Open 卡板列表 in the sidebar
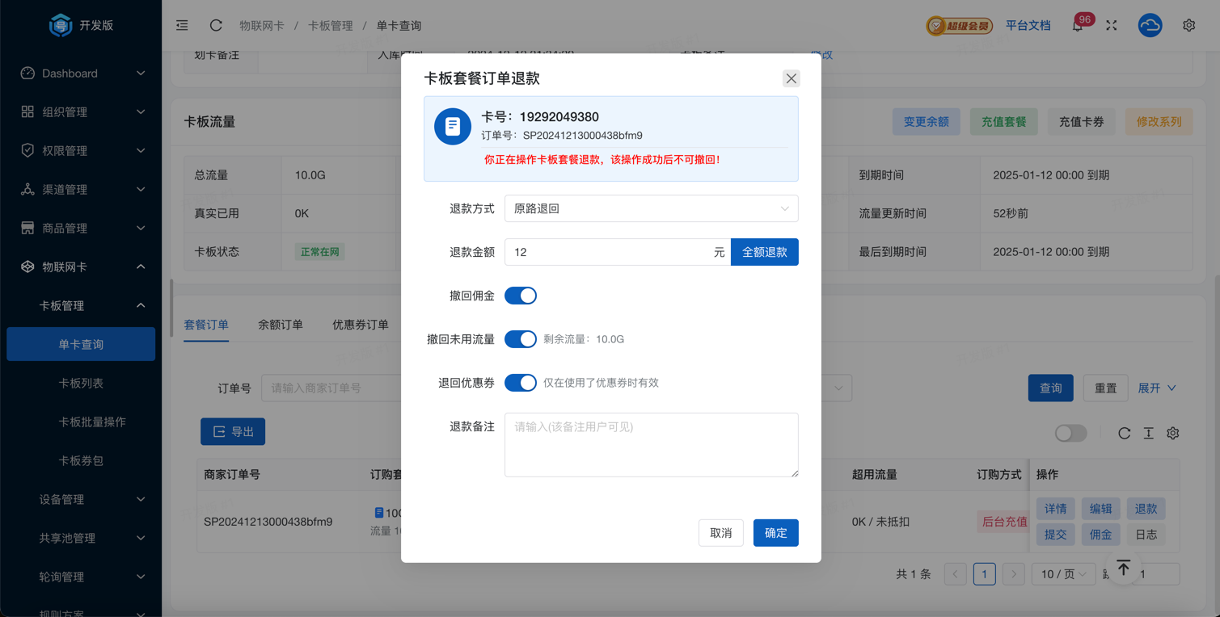 81,383
